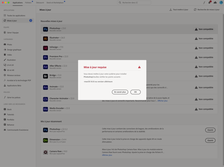Click the vertical scrollbar on right
The height and width of the screenshot is (167, 224).
[x=223, y=90]
